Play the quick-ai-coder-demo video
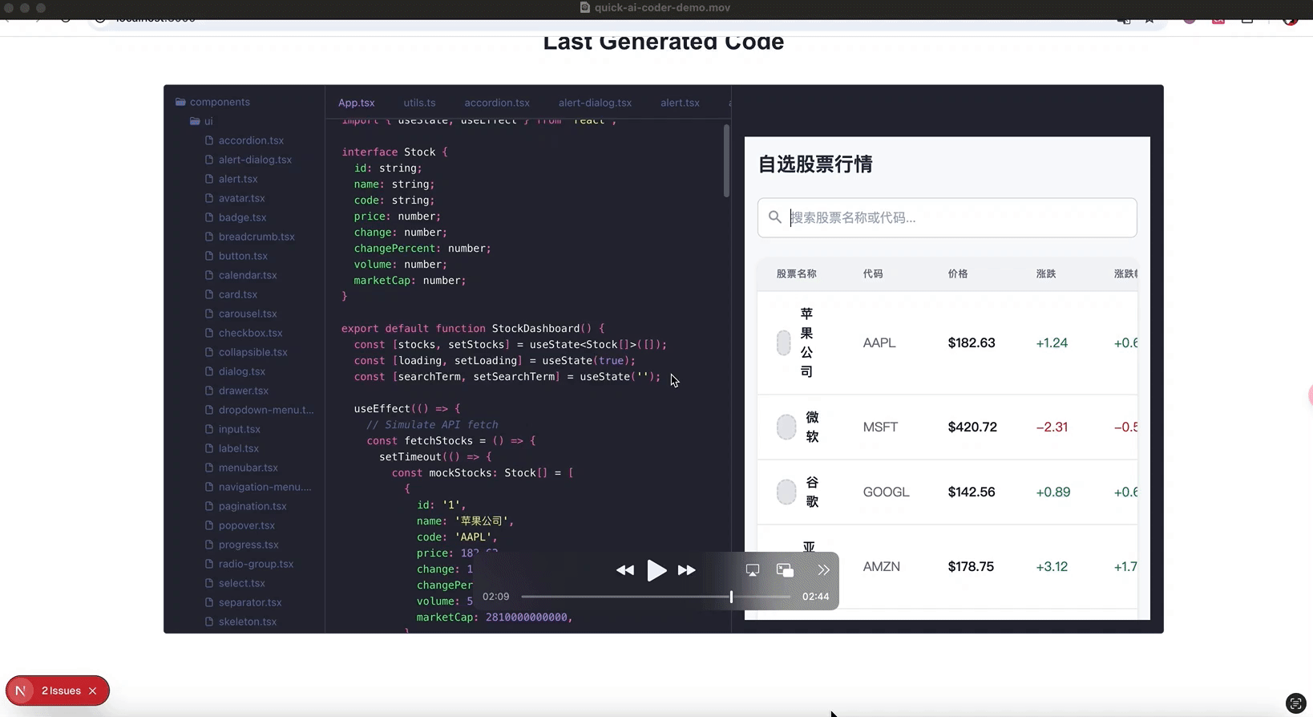The height and width of the screenshot is (717, 1313). click(656, 570)
